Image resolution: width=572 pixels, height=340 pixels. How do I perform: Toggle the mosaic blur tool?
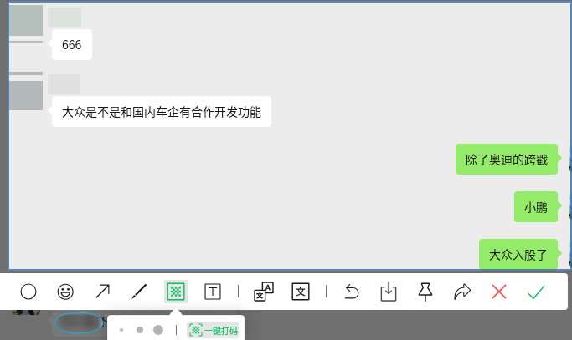176,292
